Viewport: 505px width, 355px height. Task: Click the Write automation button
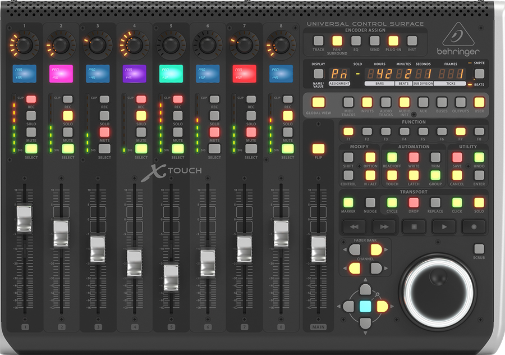click(414, 157)
